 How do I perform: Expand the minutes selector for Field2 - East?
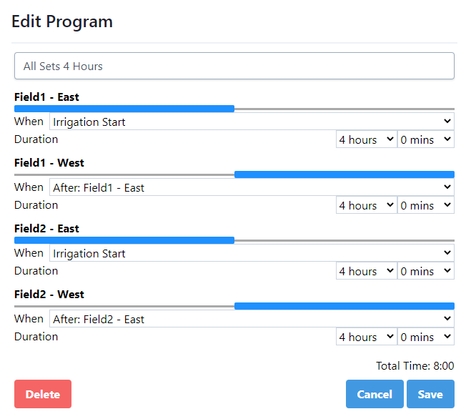(x=425, y=271)
